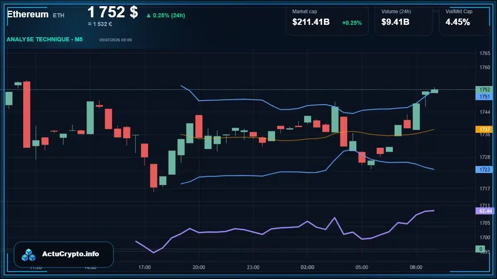This screenshot has height=279, width=497.
Task: Click the 1711 price axis label
Action: click(x=485, y=205)
